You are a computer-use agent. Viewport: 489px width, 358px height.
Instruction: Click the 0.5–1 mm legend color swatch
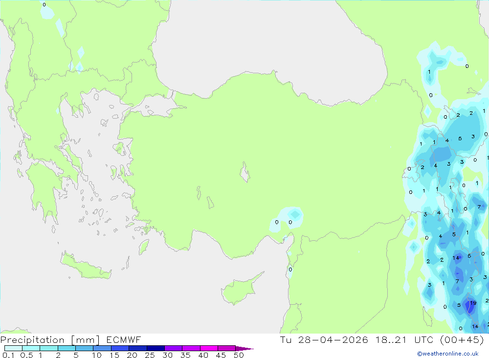coord(31,348)
